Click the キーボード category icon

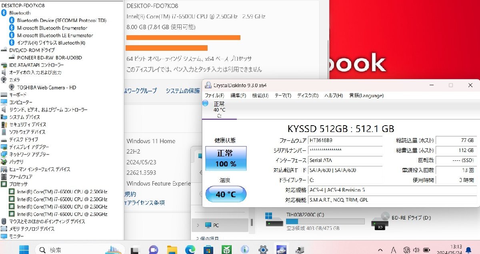point(4,95)
